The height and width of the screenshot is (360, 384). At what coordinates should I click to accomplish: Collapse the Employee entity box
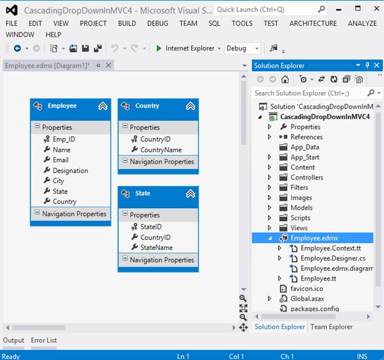(103, 106)
